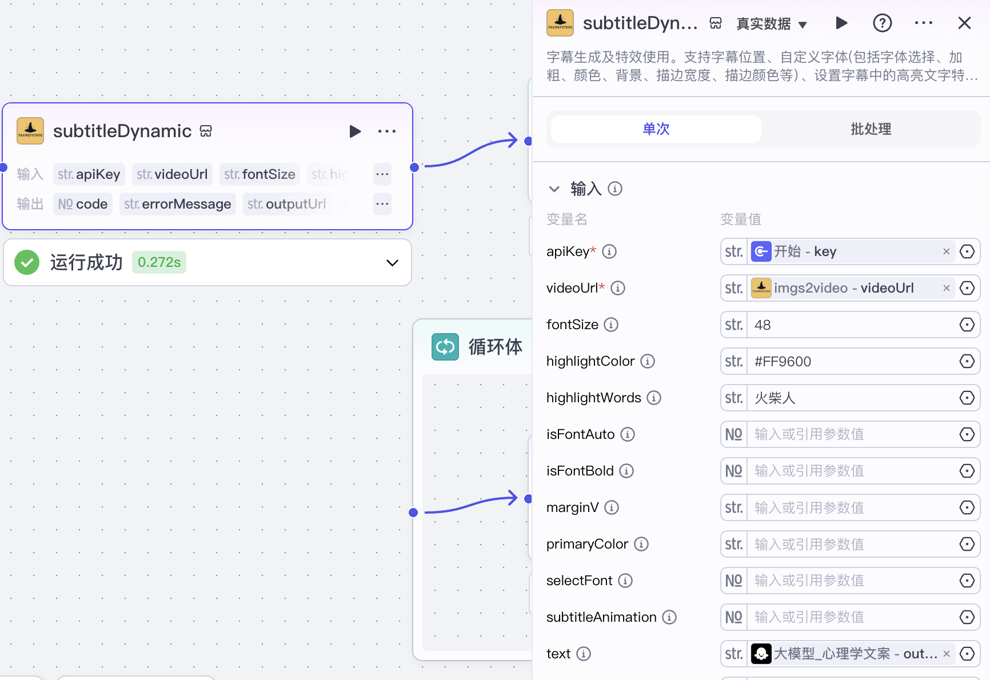This screenshot has width=990, height=680.
Task: Open the canvas node's ellipsis menu
Action: [387, 131]
